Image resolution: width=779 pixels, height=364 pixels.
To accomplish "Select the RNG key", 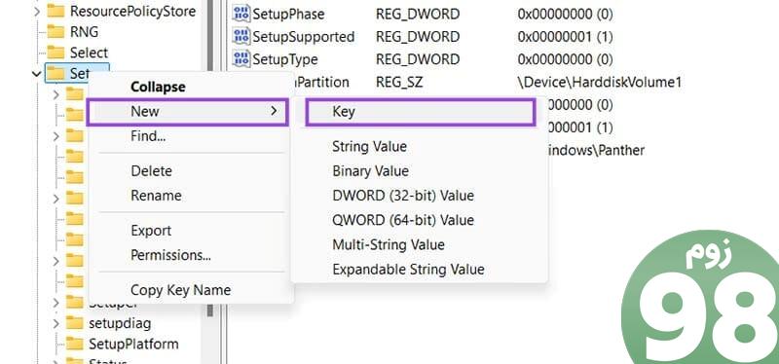I will point(84,32).
